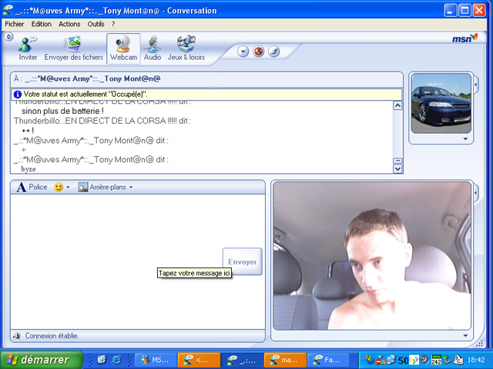The width and height of the screenshot is (493, 369).
Task: Click the paintbrush color scheme icon
Action: coord(274,52)
